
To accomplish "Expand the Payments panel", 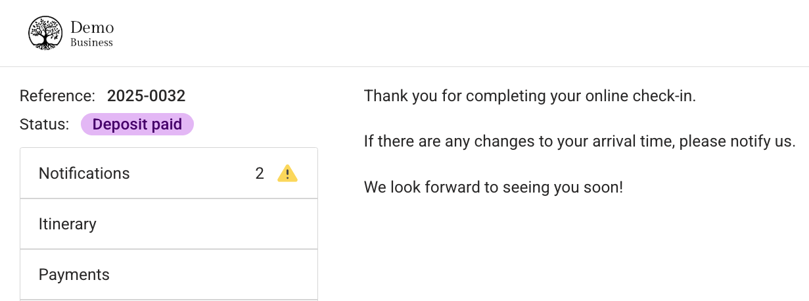I will tap(169, 275).
